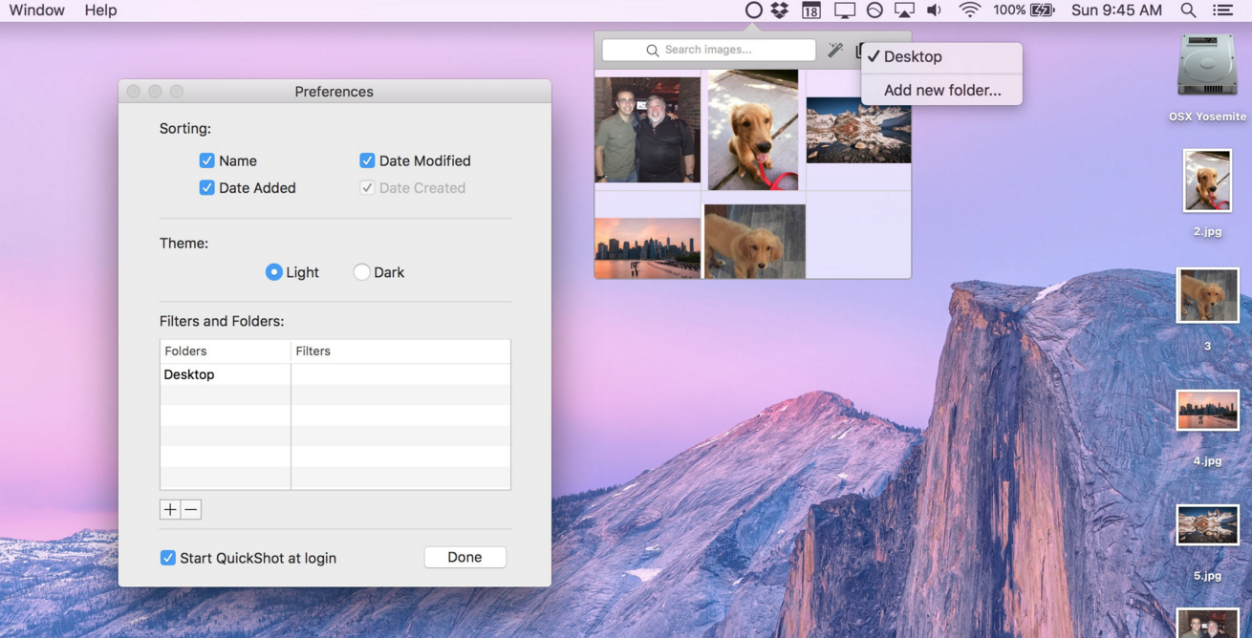Open Notification Center list icon
The width and height of the screenshot is (1252, 638).
[1222, 11]
